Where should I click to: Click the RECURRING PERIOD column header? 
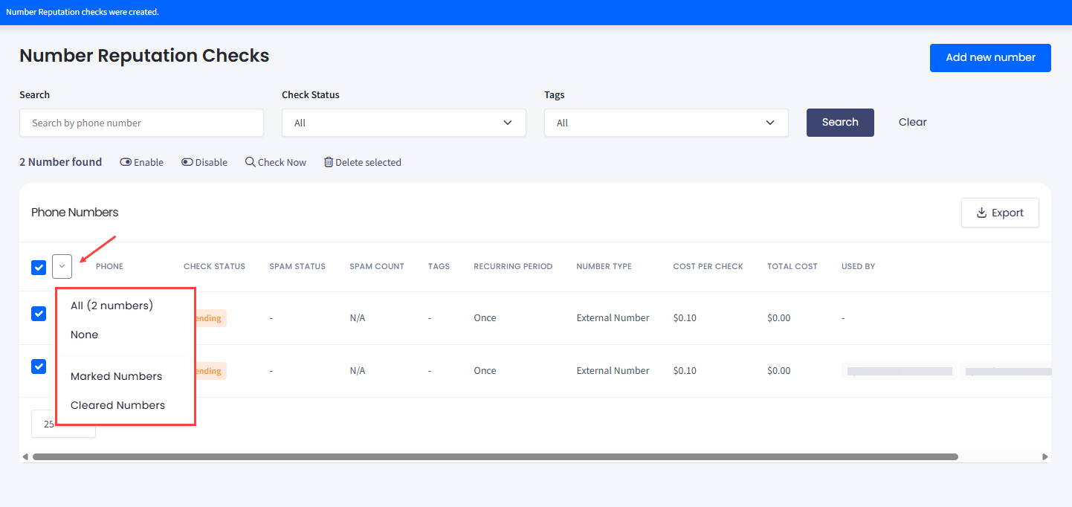tap(513, 266)
